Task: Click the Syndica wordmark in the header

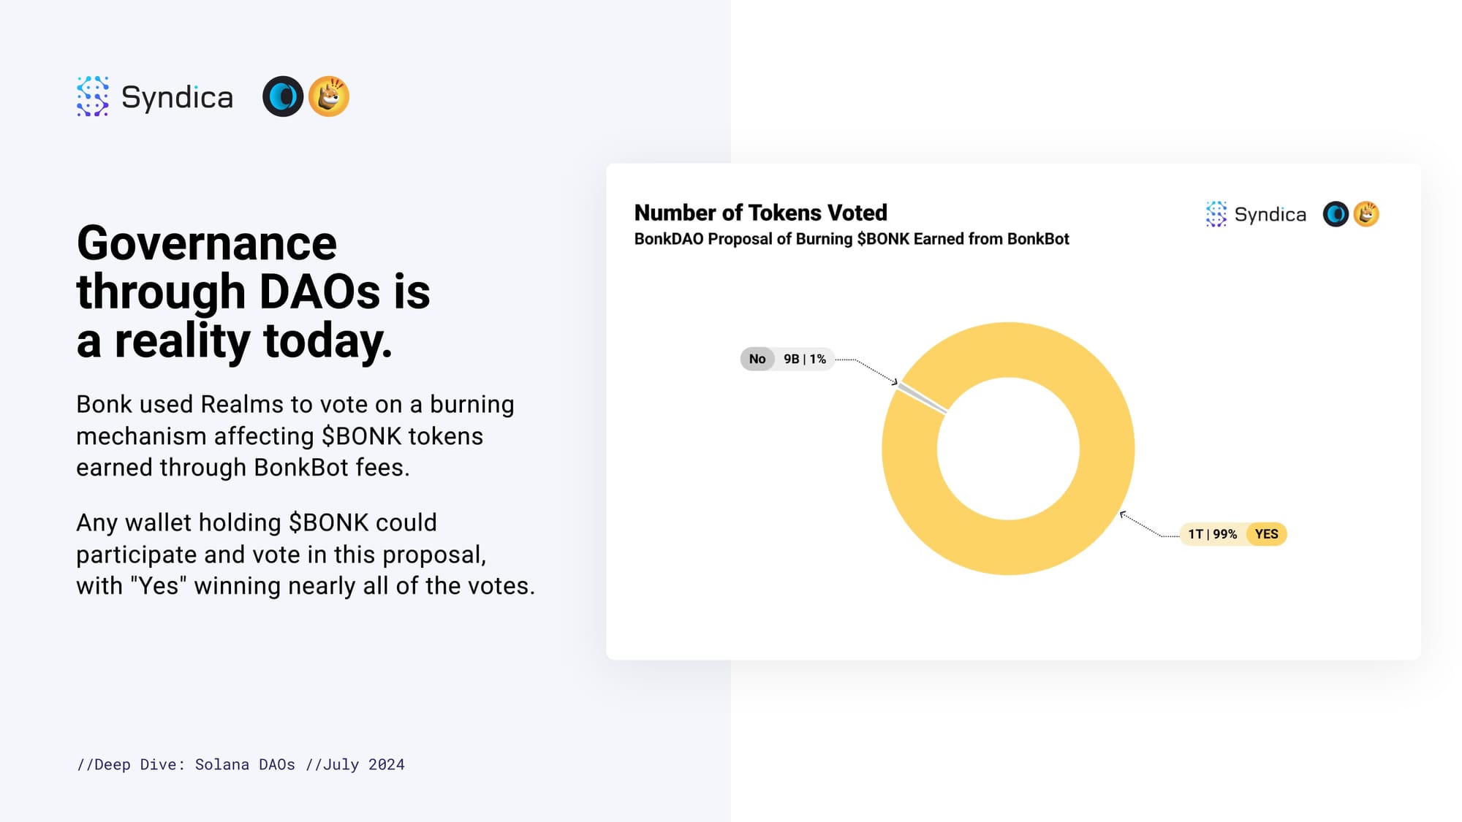Action: (x=177, y=98)
